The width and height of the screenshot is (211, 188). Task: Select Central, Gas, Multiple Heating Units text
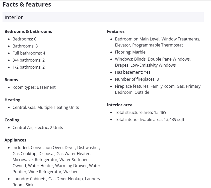click(x=46, y=107)
